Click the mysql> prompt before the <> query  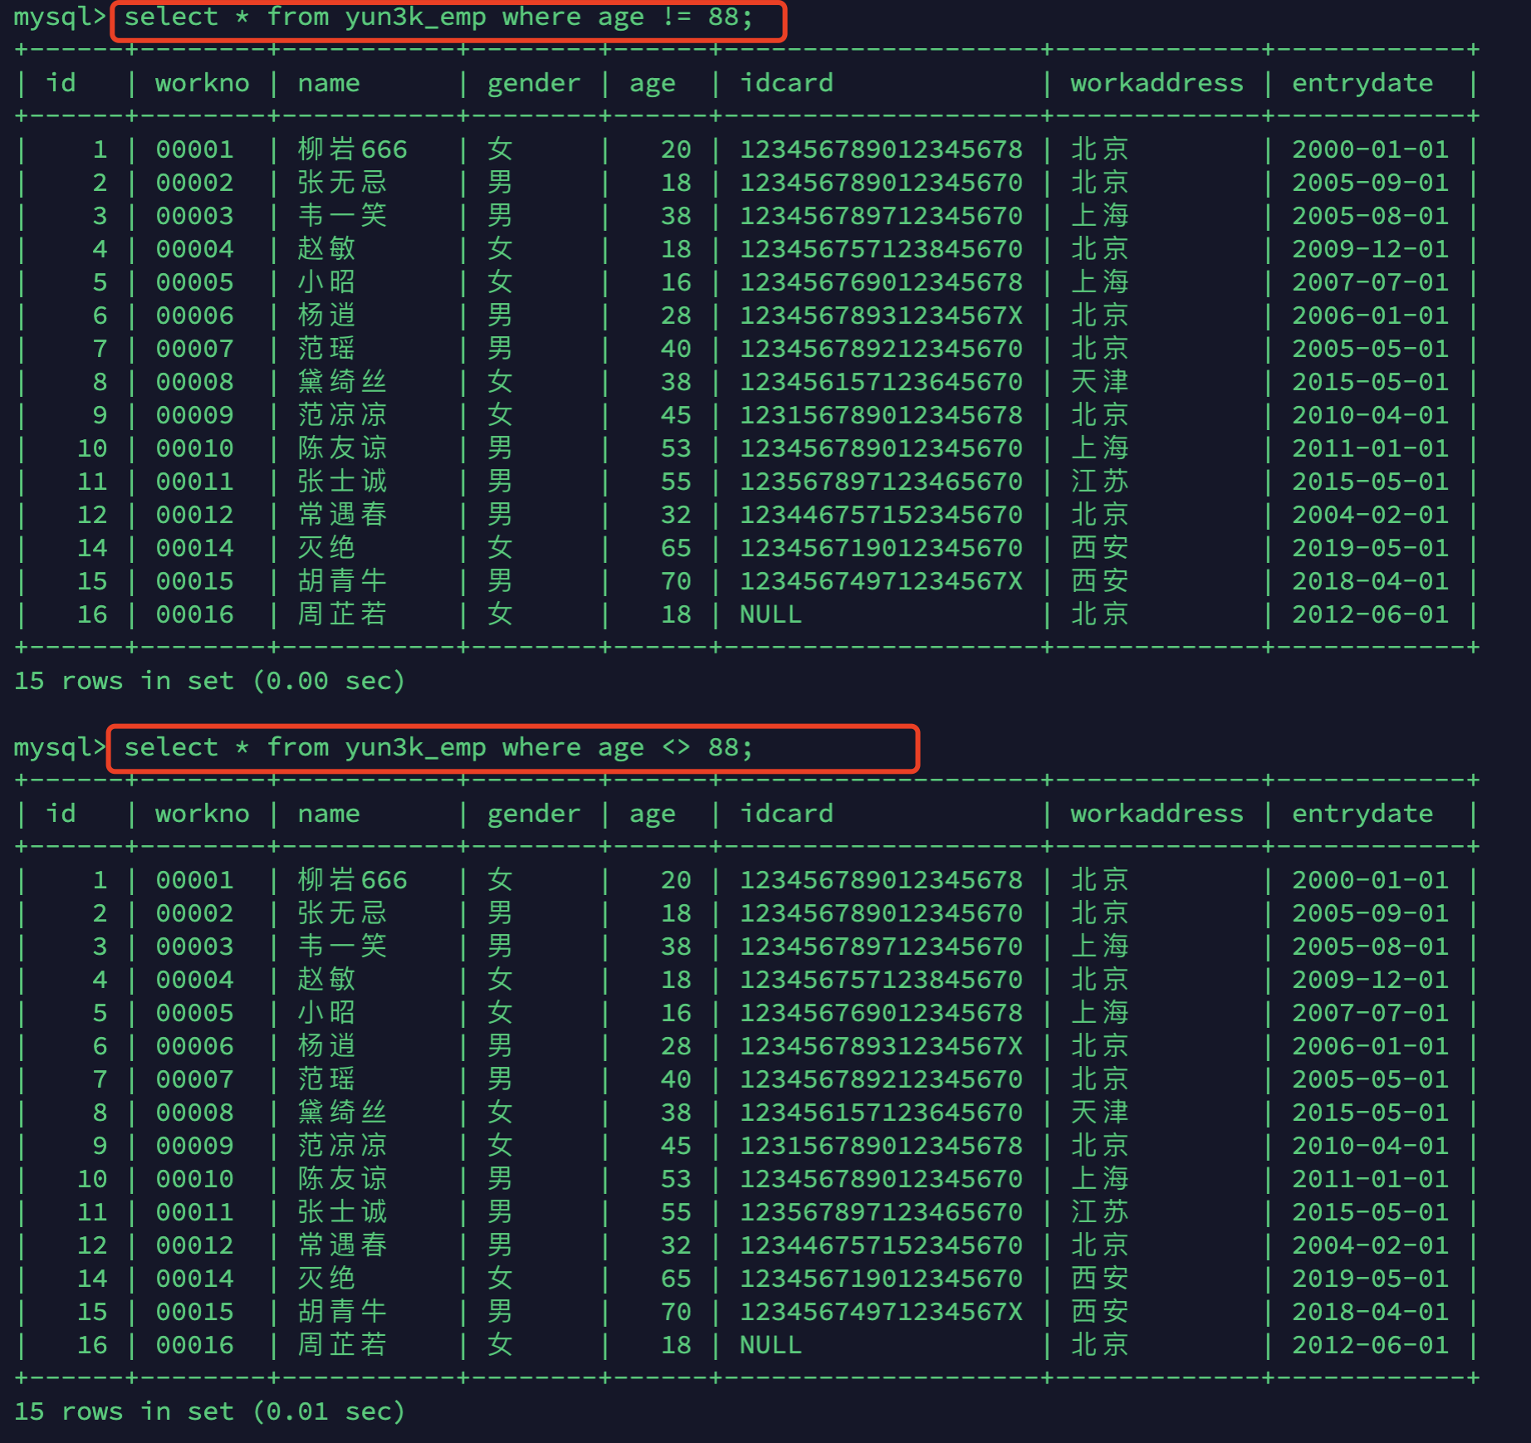(x=60, y=748)
